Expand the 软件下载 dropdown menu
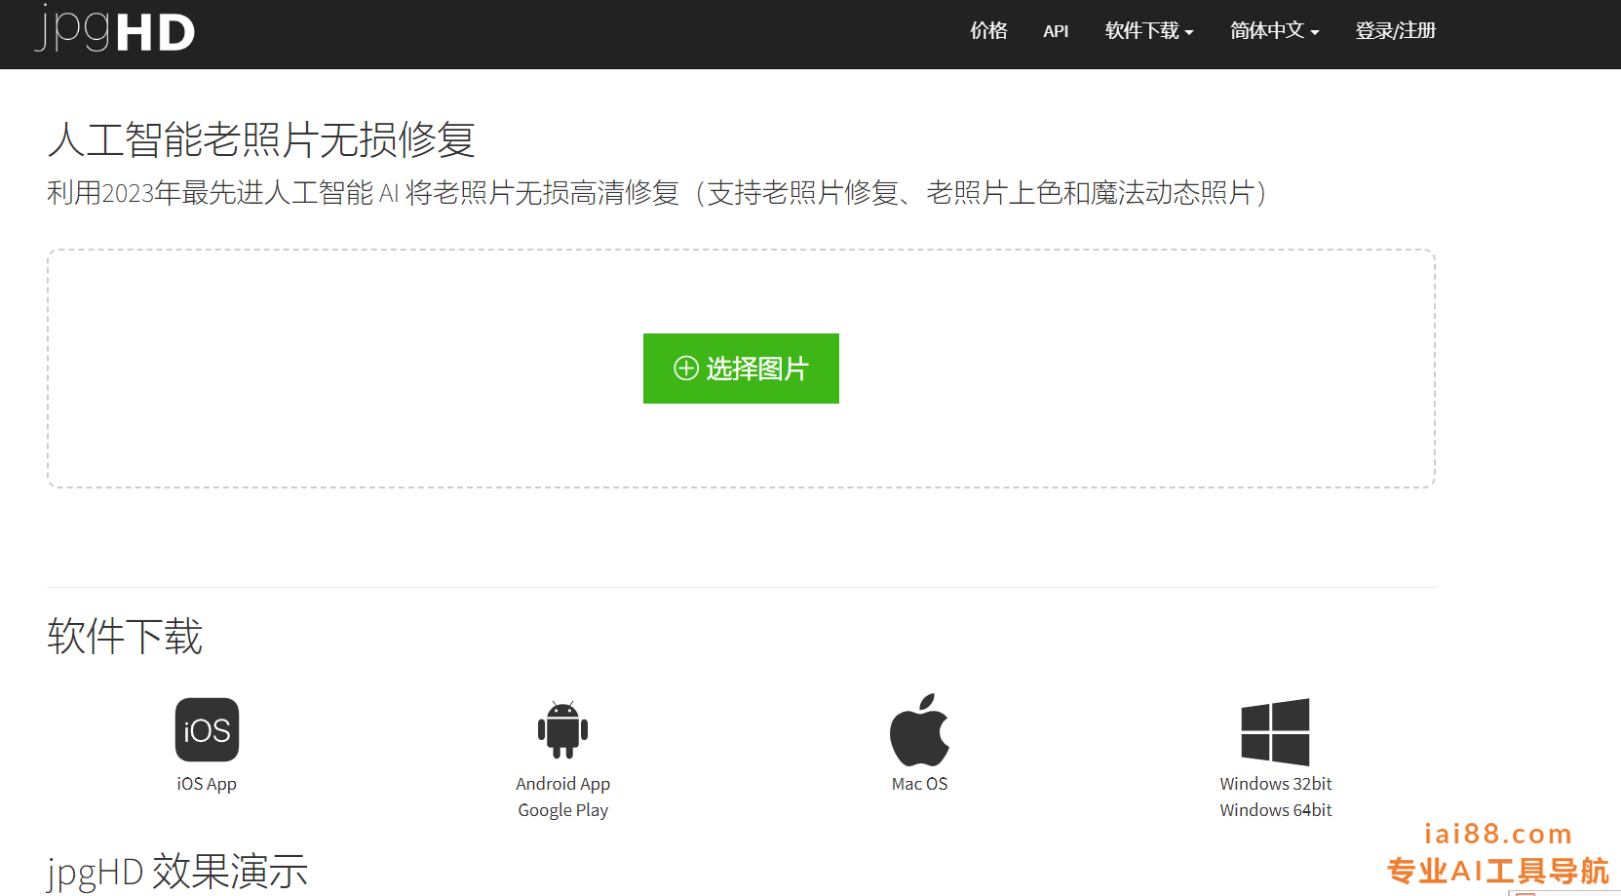The width and height of the screenshot is (1621, 896). tap(1149, 31)
